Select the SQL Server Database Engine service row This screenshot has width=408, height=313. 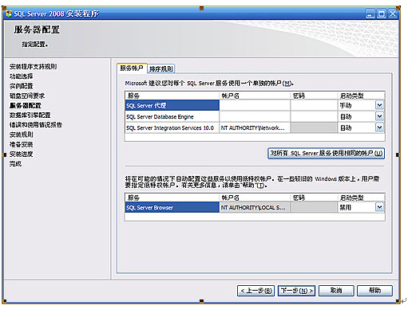(x=172, y=116)
